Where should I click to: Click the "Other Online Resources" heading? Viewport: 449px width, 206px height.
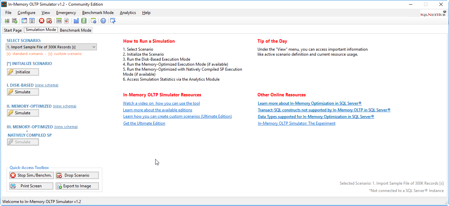[281, 95]
